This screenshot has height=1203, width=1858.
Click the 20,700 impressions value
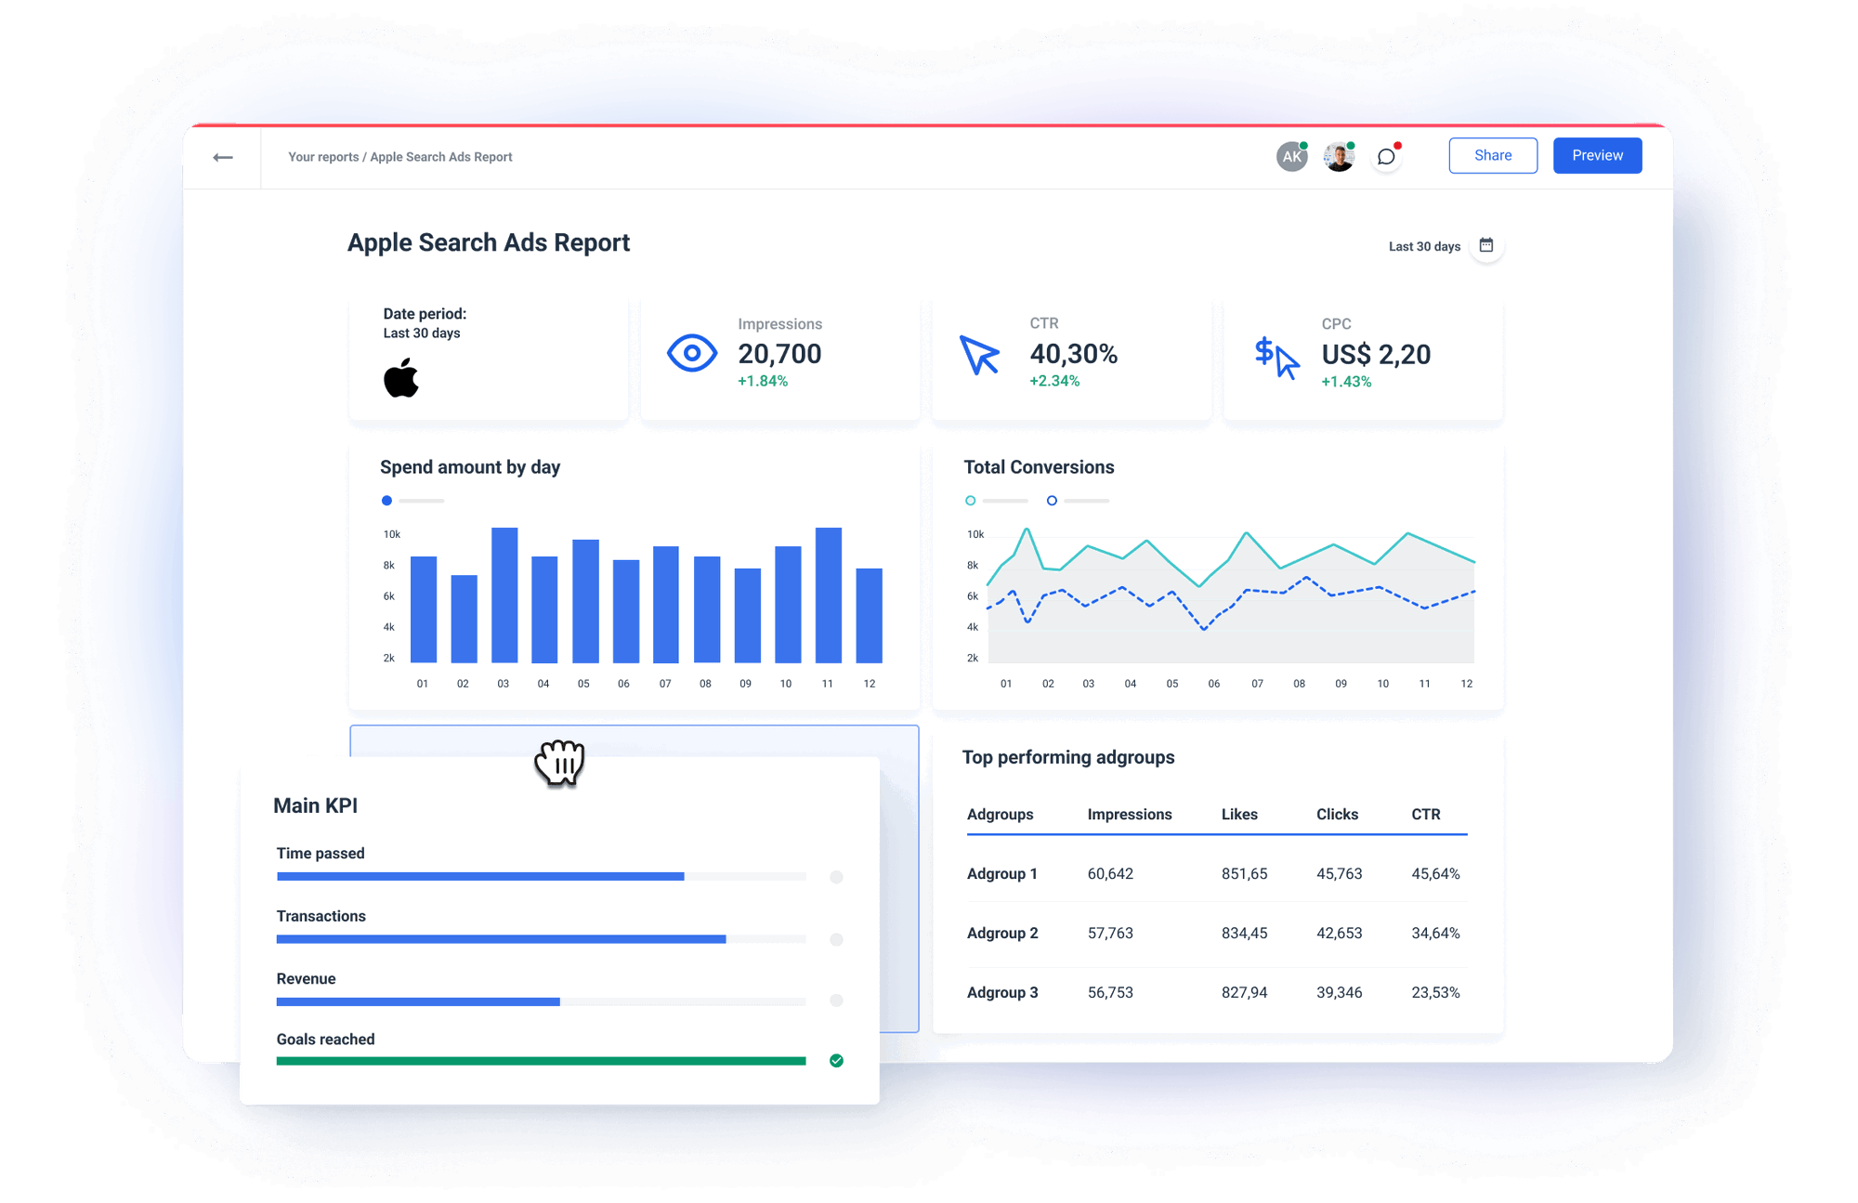779,354
